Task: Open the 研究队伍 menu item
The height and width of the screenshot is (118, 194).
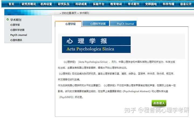Action: pyautogui.click(x=64, y=4)
